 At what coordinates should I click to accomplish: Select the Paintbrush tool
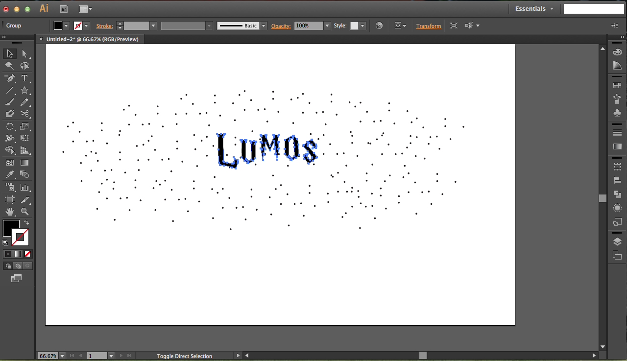[10, 102]
